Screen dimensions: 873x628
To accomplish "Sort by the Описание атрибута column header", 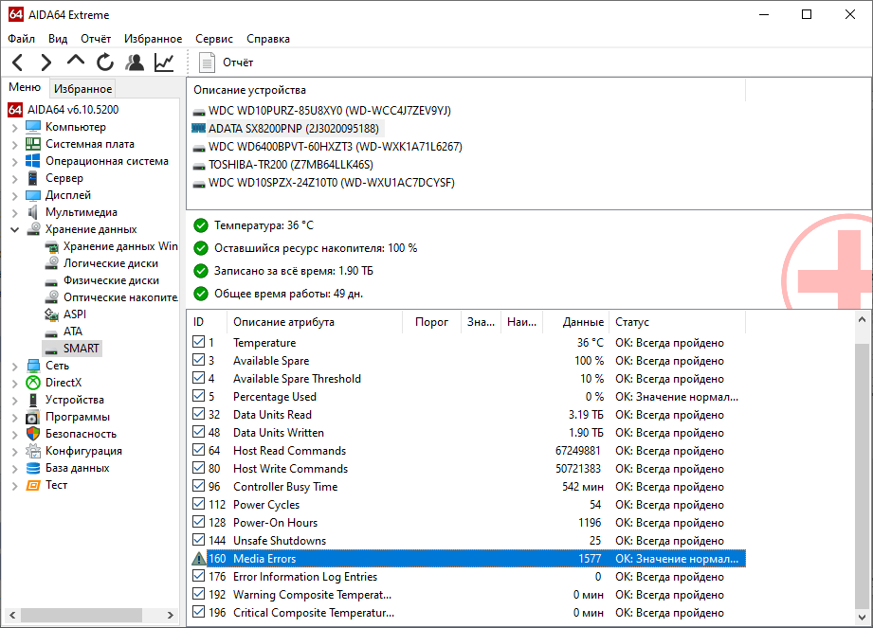I will [315, 322].
